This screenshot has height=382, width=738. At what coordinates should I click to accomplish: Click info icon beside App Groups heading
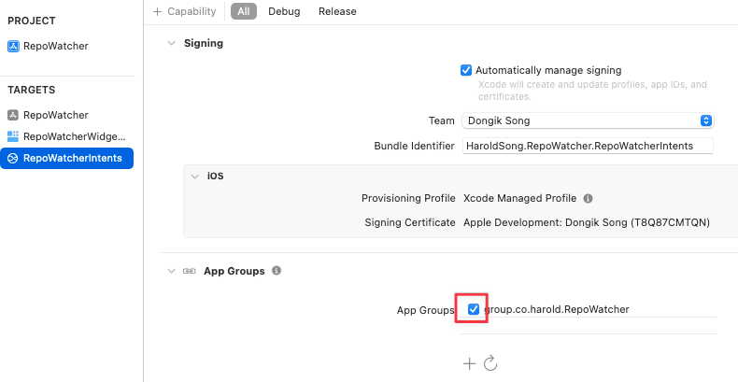coord(277,271)
